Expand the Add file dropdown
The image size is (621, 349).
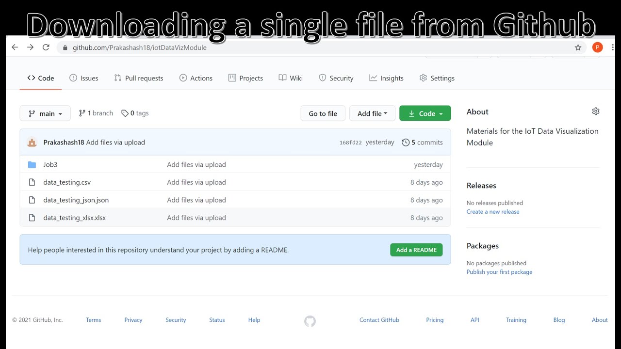pos(372,113)
